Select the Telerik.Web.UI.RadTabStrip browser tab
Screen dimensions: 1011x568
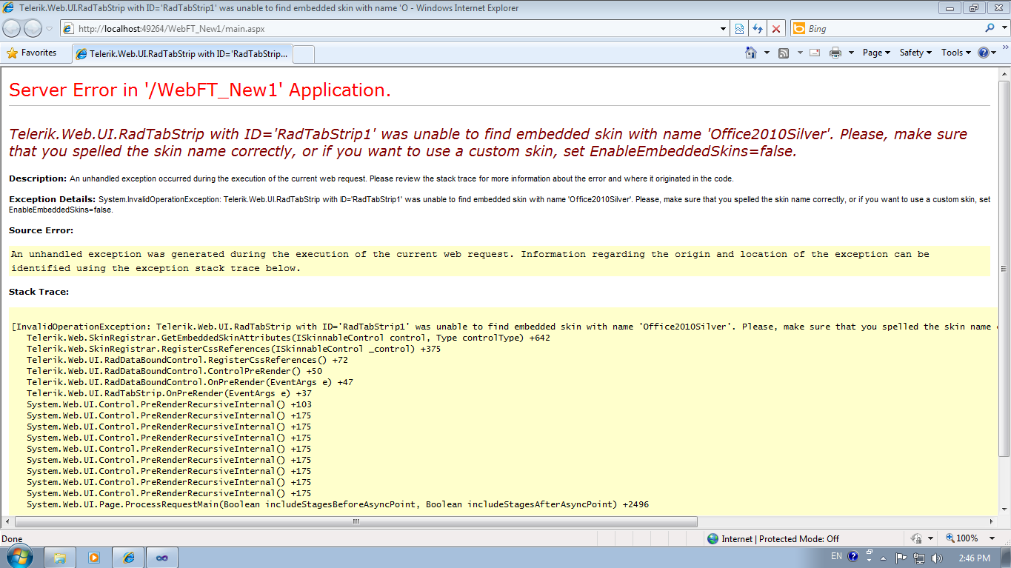coord(183,54)
